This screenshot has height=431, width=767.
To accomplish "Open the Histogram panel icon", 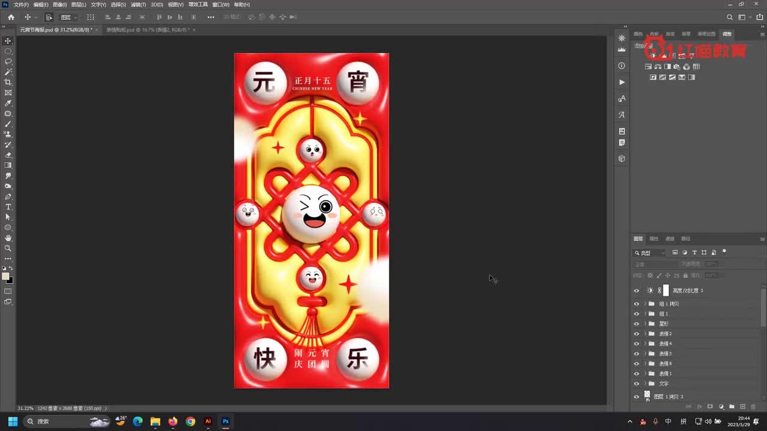I will [621, 50].
